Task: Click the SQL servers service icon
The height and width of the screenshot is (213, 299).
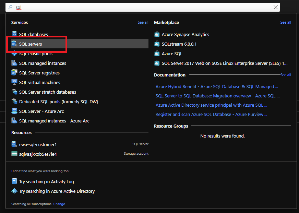Action: [14, 44]
